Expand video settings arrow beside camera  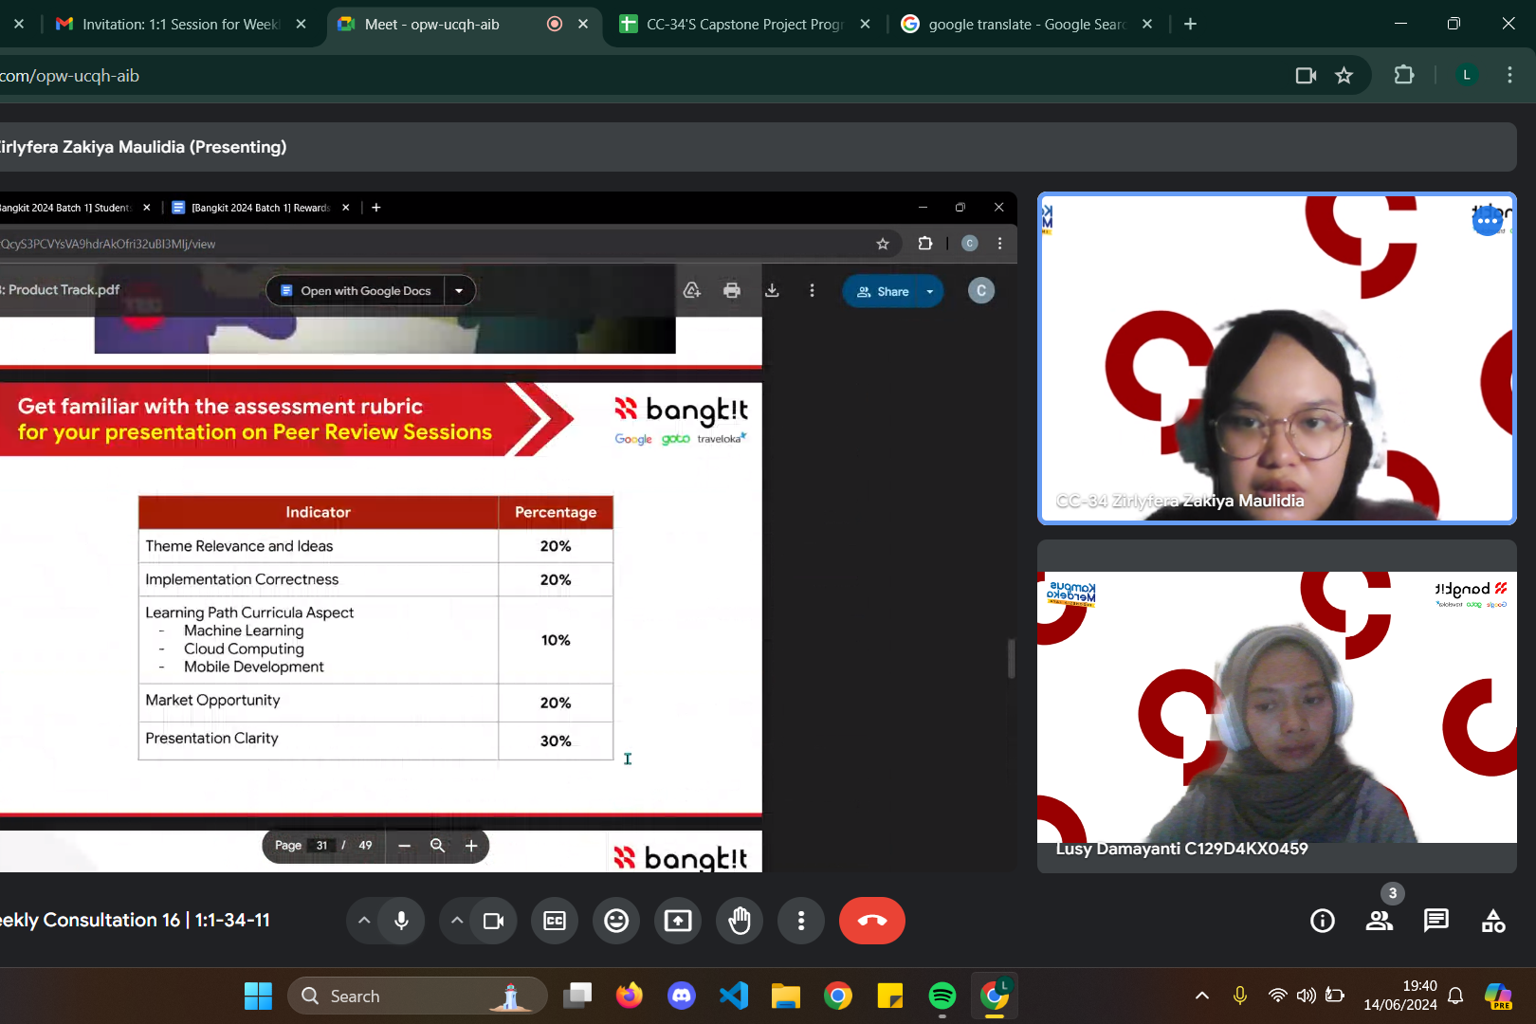pyautogui.click(x=457, y=921)
